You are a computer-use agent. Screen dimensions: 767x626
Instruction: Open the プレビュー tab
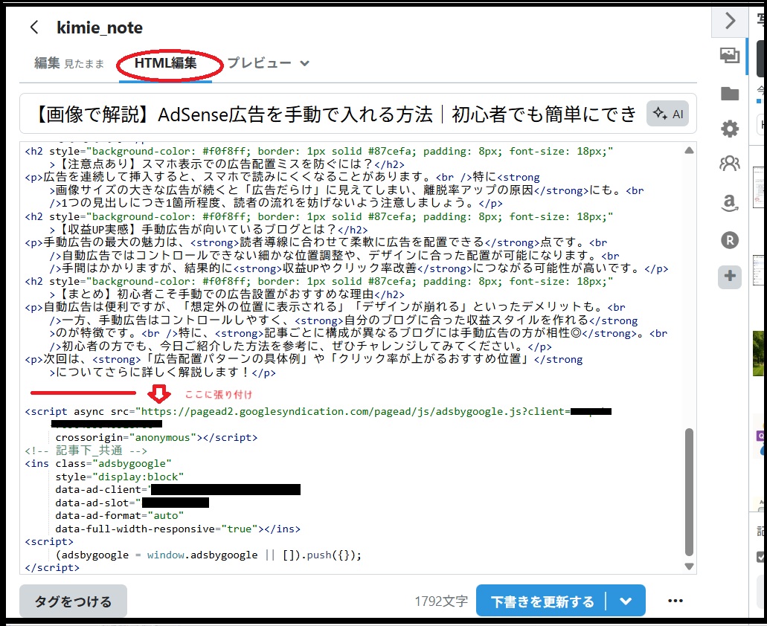259,63
